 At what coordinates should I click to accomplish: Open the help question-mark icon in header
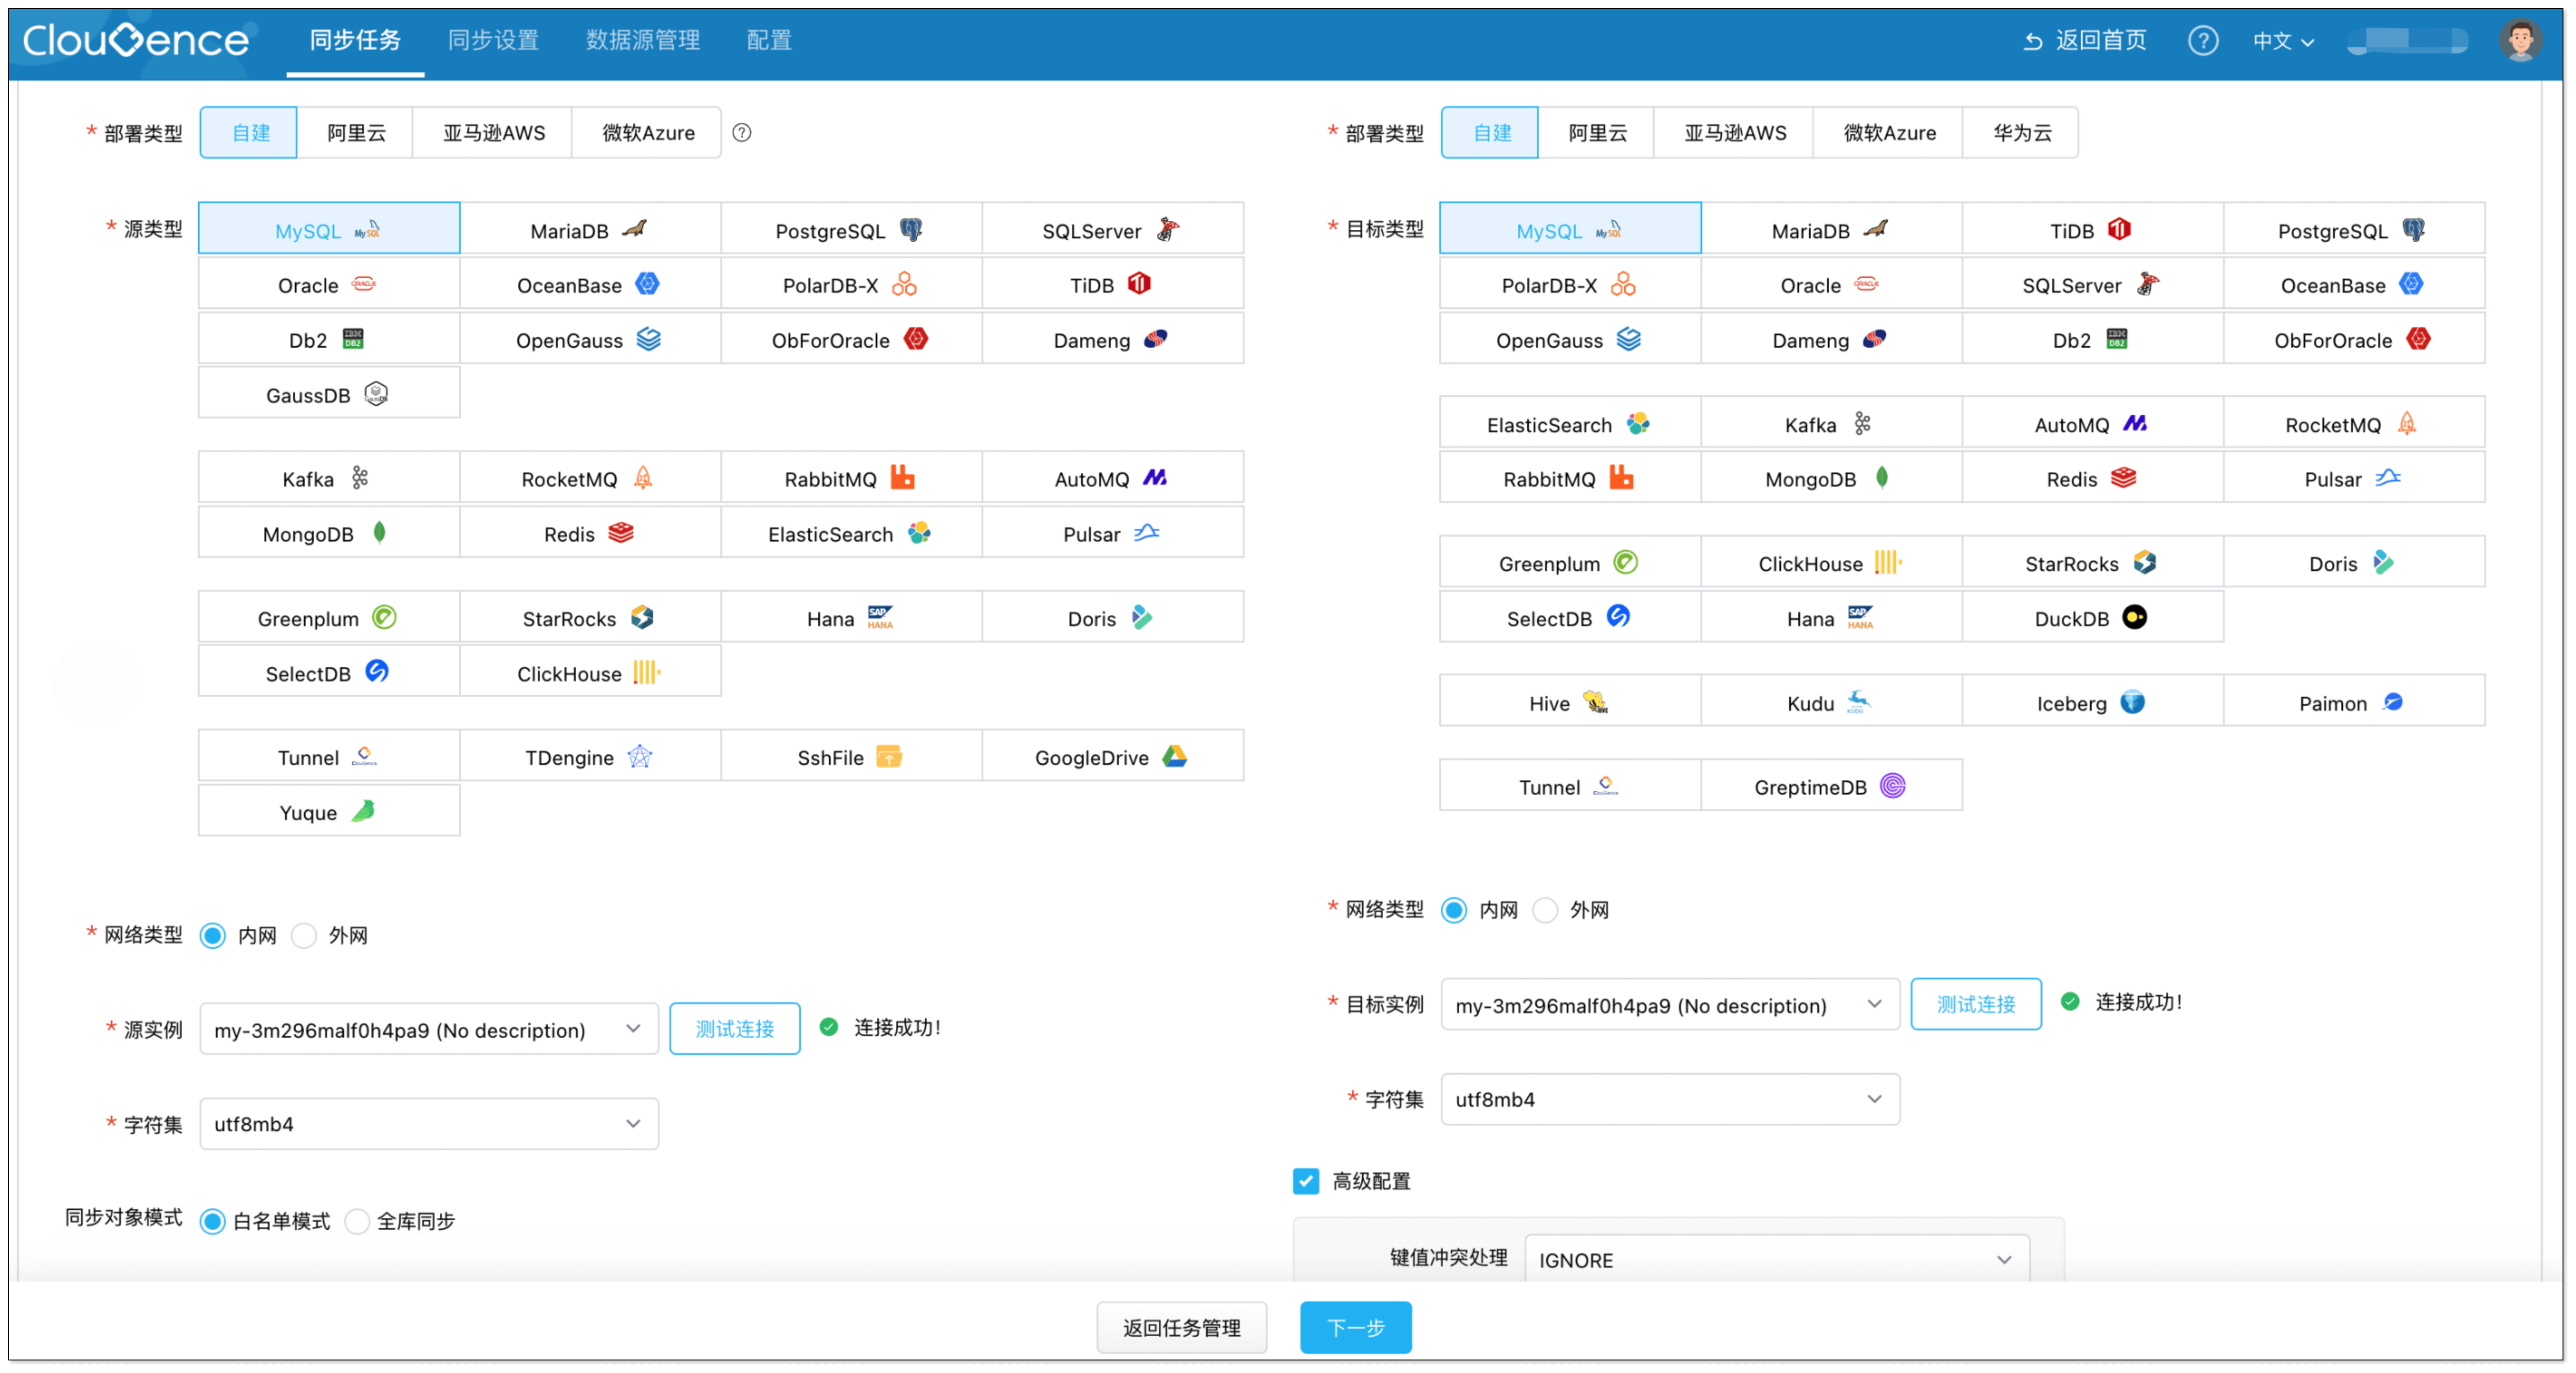2202,40
